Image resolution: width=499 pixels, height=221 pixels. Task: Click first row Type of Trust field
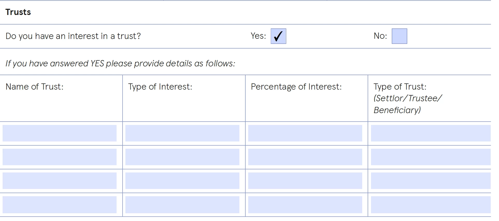click(x=431, y=133)
